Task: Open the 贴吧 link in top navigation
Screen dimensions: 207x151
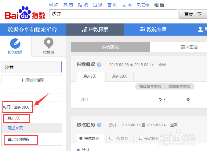Action: [83, 5]
